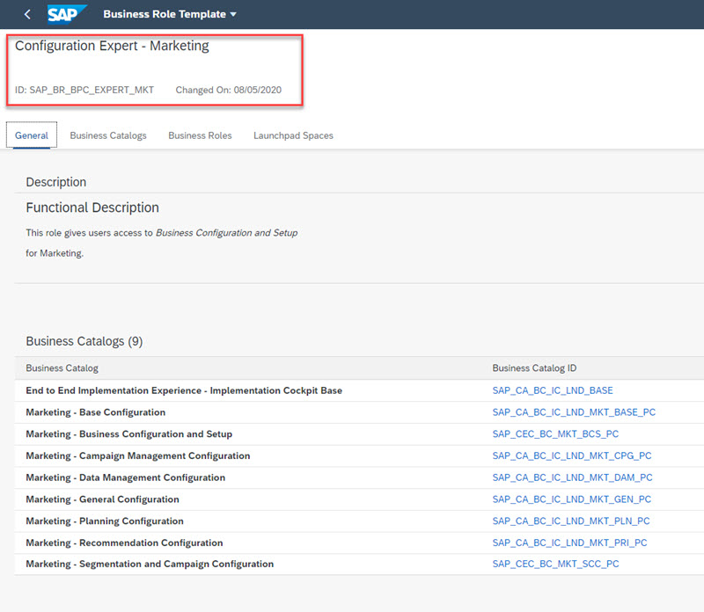Select Marketing - General Configuration row

359,499
